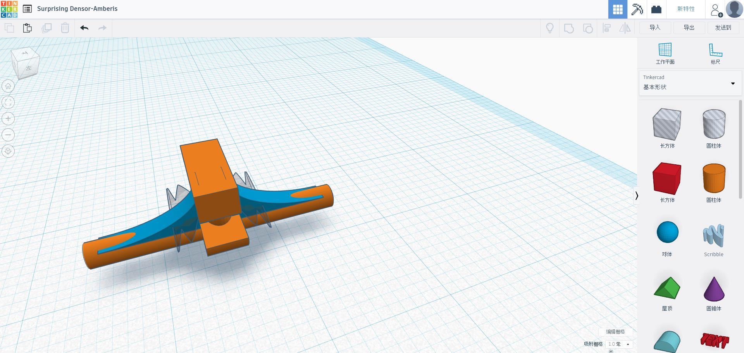Image resolution: width=744 pixels, height=353 pixels.
Task: Toggle show-all lightbulb icon
Action: pyautogui.click(x=549, y=28)
